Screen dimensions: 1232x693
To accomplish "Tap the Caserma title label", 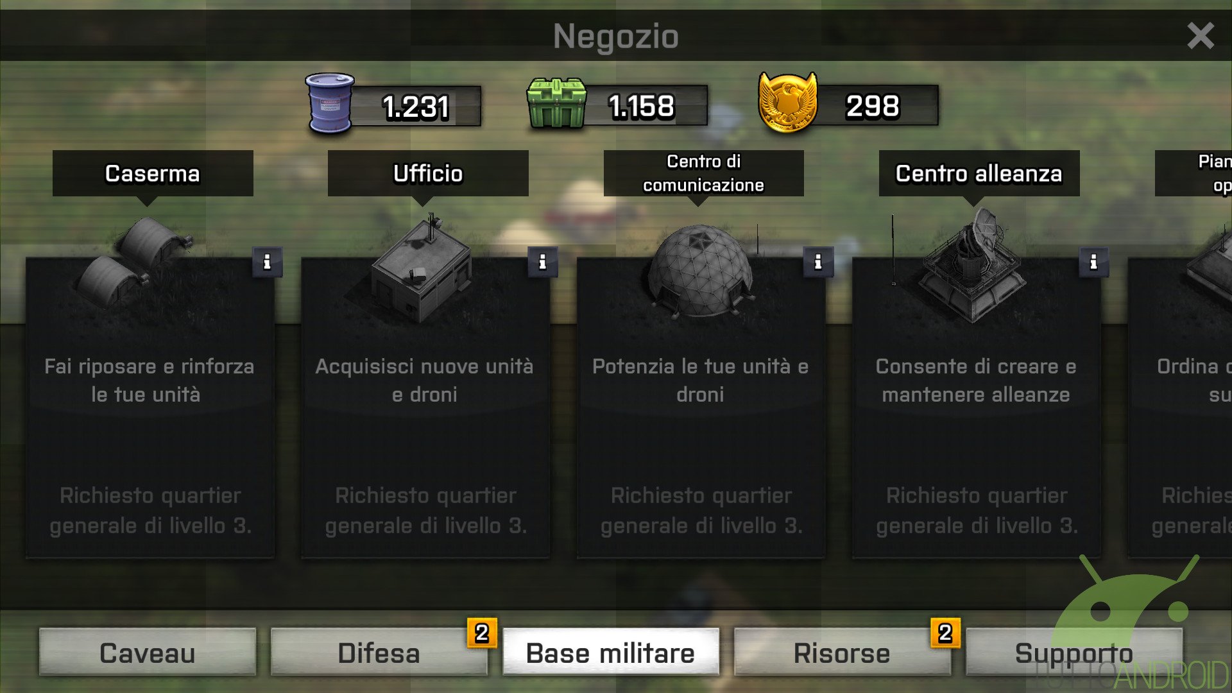I will pyautogui.click(x=153, y=173).
